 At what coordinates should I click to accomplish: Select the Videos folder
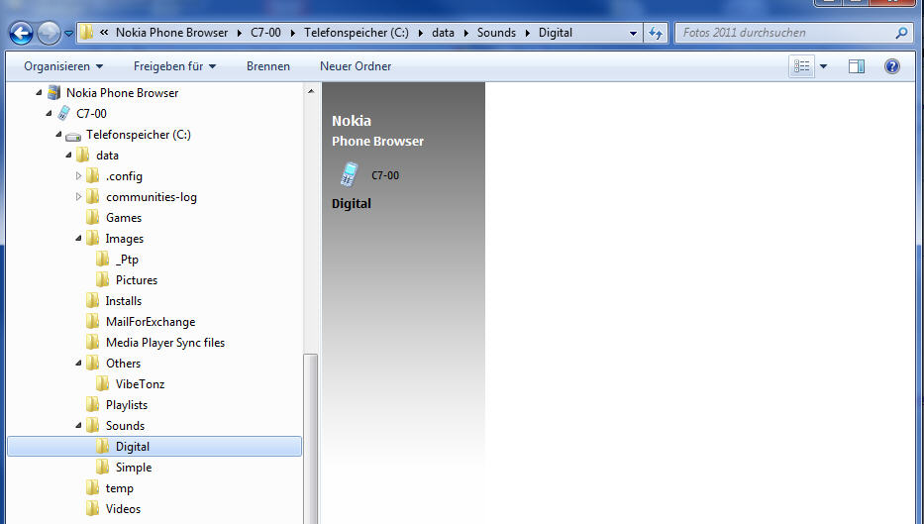pos(123,509)
